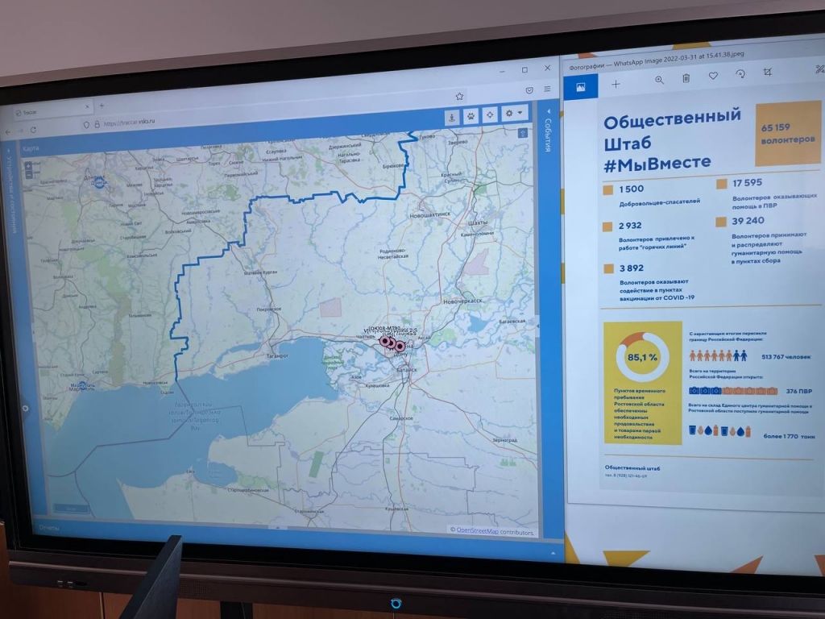Click the 85,1 % donut chart
The image size is (825, 619).
(x=642, y=357)
